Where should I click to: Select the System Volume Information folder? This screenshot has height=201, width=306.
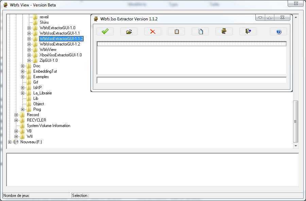pyautogui.click(x=48, y=126)
